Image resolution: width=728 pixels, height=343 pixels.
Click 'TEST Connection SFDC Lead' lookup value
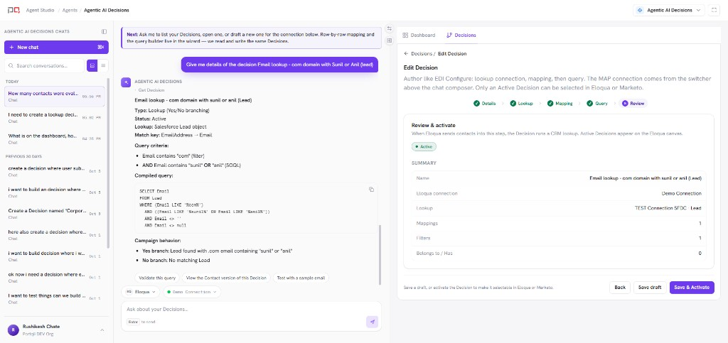pos(668,208)
